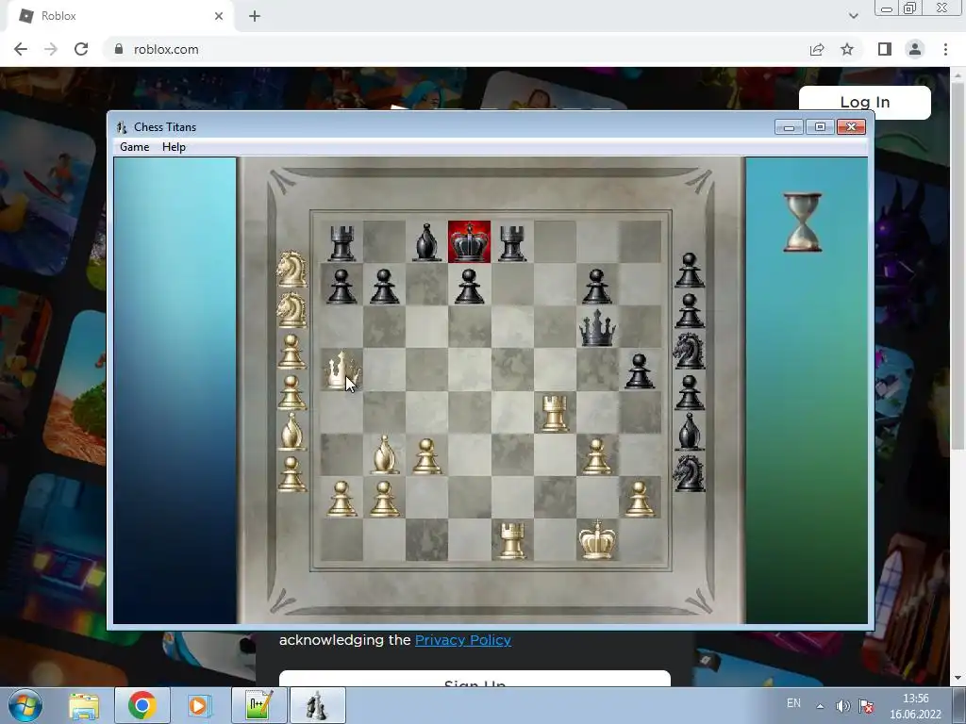This screenshot has width=966, height=724.
Task: Share this page from the address bar
Action: 817,49
